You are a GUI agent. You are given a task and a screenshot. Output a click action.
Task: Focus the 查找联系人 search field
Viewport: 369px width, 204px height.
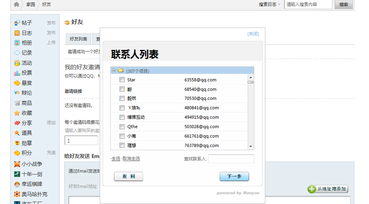pyautogui.click(x=231, y=159)
